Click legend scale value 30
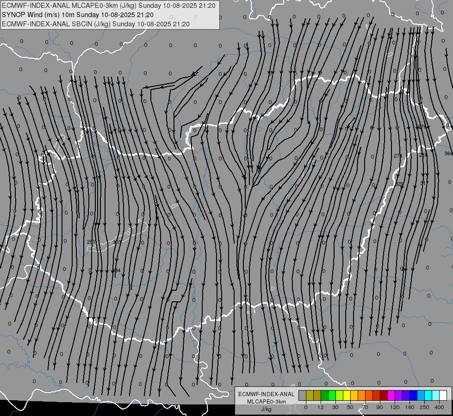The height and width of the screenshot is (416, 453). [335, 407]
